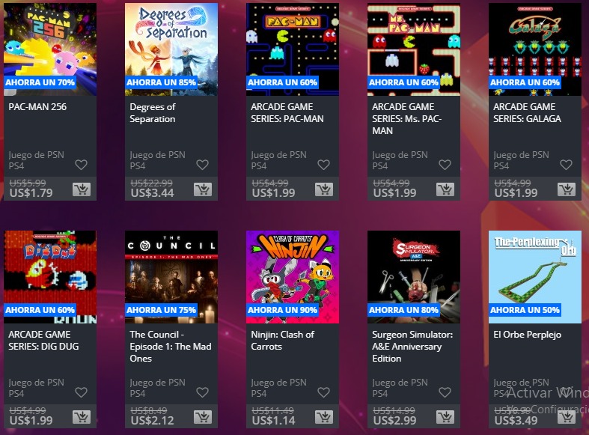589x435 pixels.
Task: Click the PAC-MAN 256 AHORRA UN 70% badge
Action: (40, 82)
